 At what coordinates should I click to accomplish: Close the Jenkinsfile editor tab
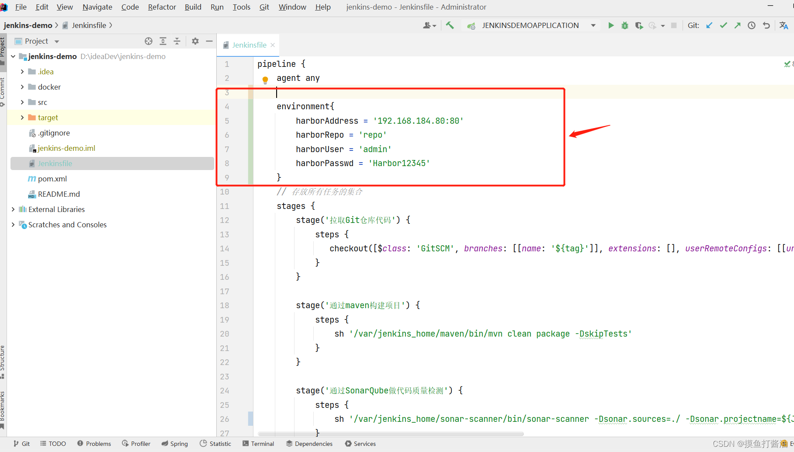(x=273, y=45)
